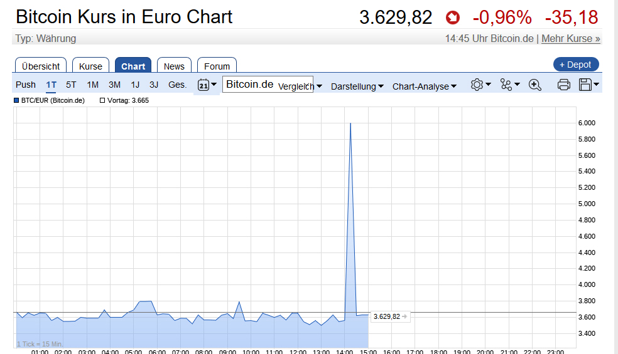The width and height of the screenshot is (618, 354).
Task: Toggle the Vortag: 3.665 checkbox
Action: 102,100
